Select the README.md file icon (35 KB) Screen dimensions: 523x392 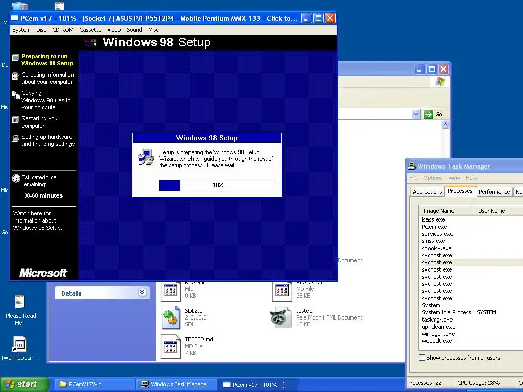[x=282, y=290]
